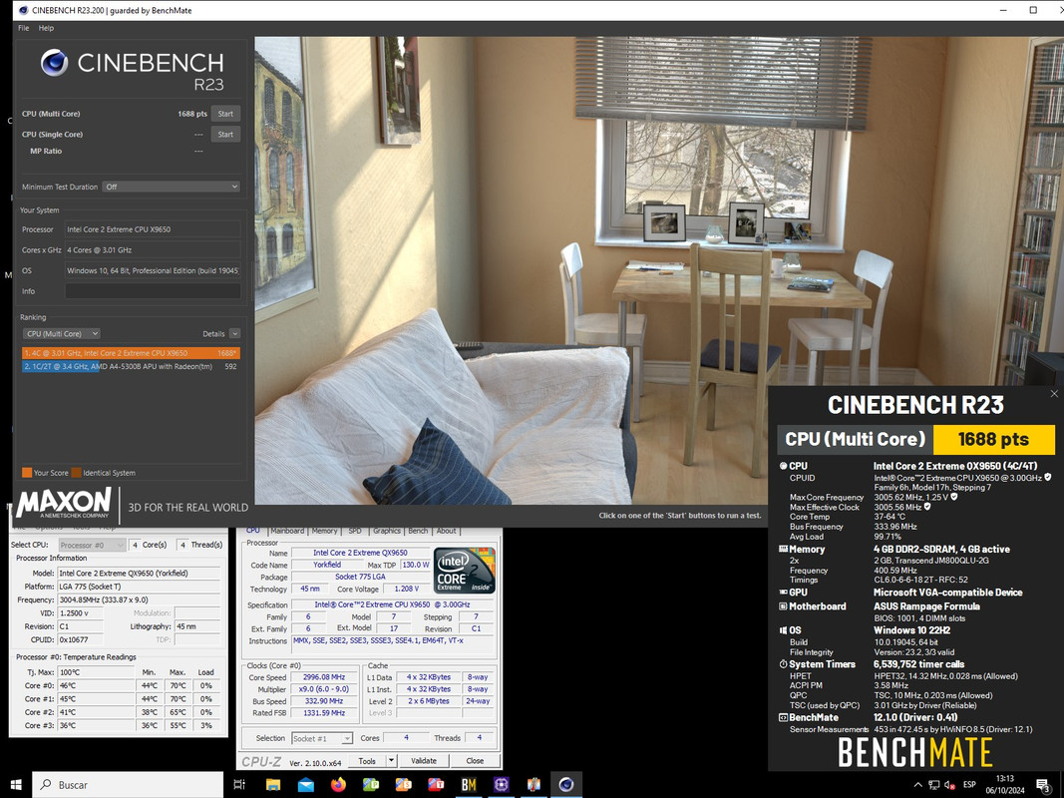
Task: Click the BENCHMATE logo in overlay
Action: (x=914, y=752)
